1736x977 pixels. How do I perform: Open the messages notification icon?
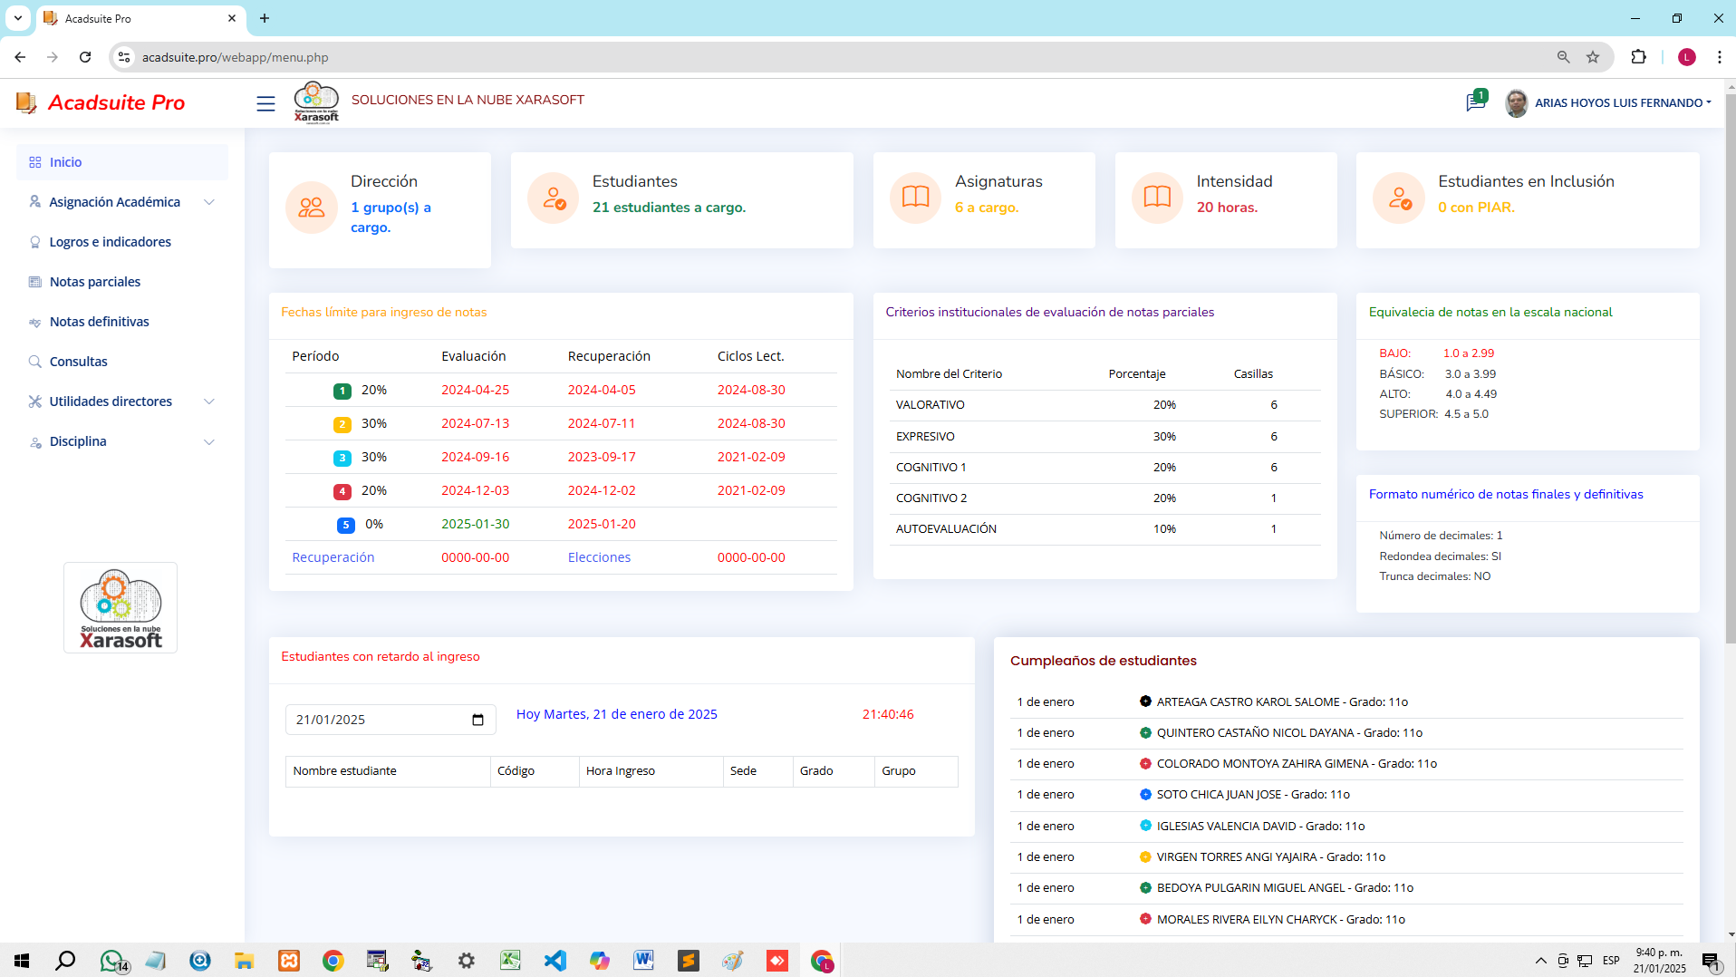[x=1475, y=102]
